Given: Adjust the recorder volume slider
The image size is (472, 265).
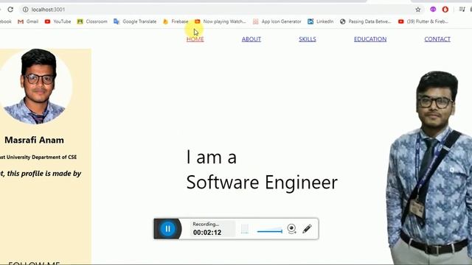Looking at the screenshot, I should tap(270, 231).
